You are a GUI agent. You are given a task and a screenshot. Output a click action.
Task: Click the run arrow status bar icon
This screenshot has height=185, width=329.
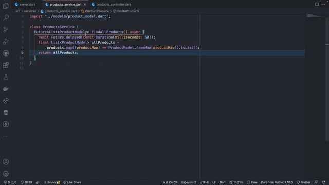tap(38, 182)
